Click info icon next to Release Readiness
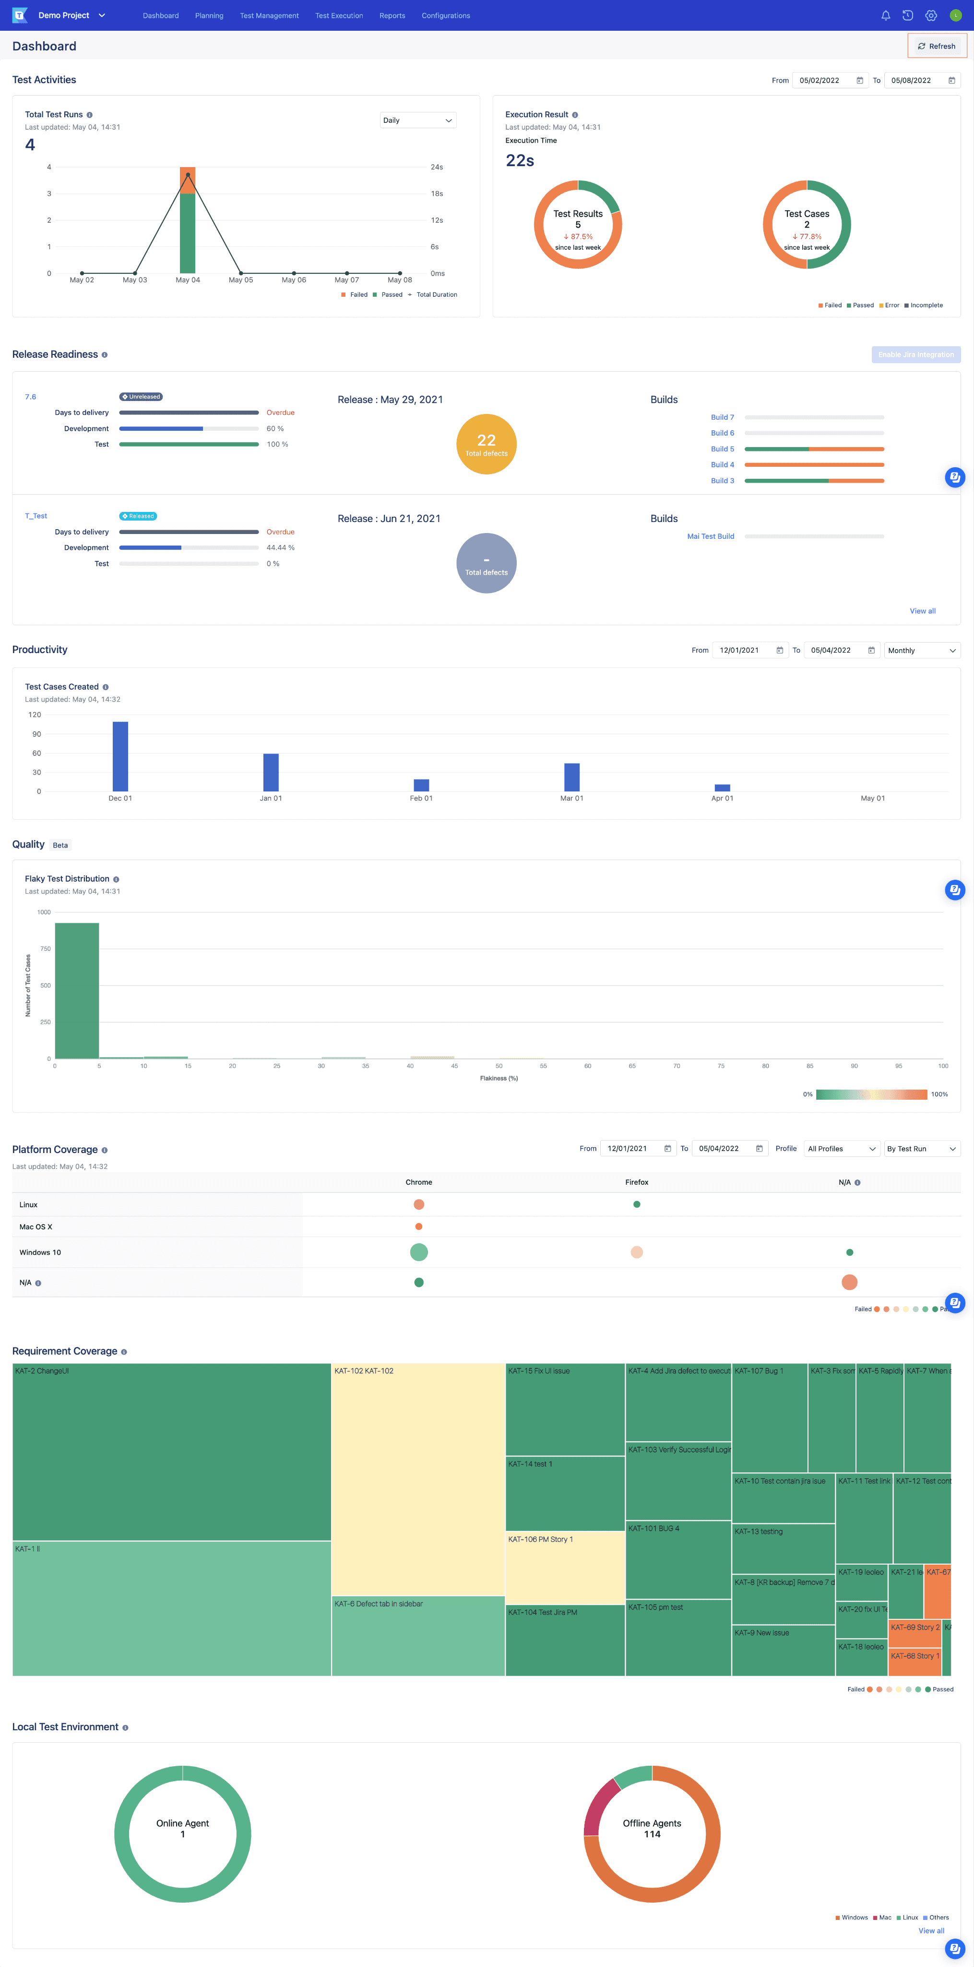 [105, 355]
